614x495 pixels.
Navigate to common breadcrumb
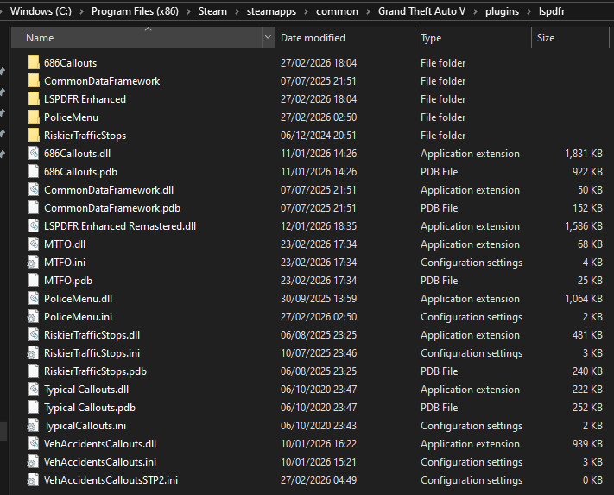337,11
